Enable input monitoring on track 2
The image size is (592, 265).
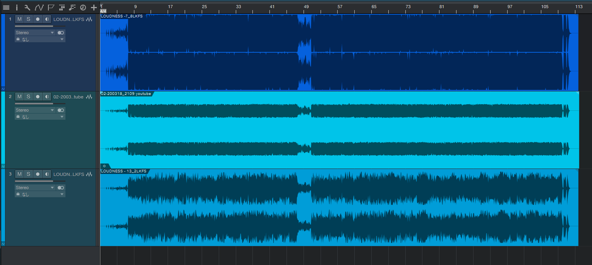point(47,97)
